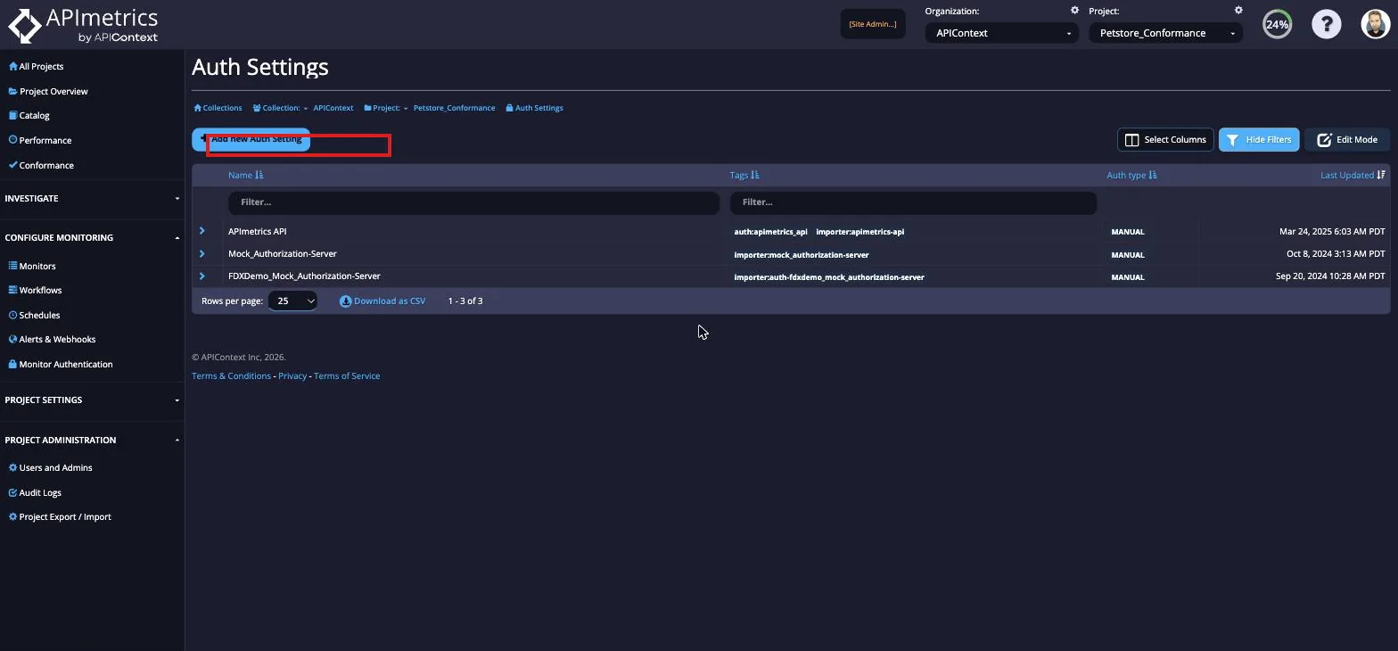Open the APIContext organization dropdown
The height and width of the screenshot is (651, 1398).
(1002, 33)
